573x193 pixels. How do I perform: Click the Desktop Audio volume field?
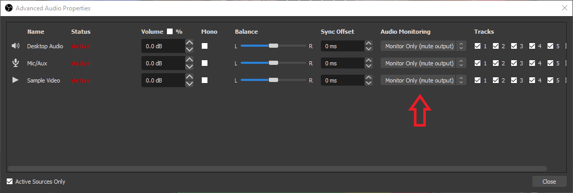(163, 46)
